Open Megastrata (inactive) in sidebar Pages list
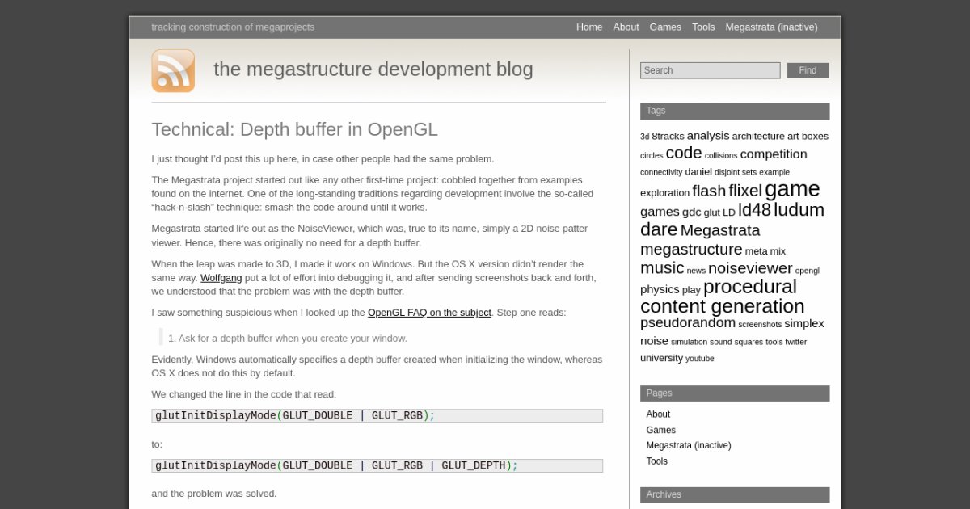The height and width of the screenshot is (509, 970). (688, 445)
